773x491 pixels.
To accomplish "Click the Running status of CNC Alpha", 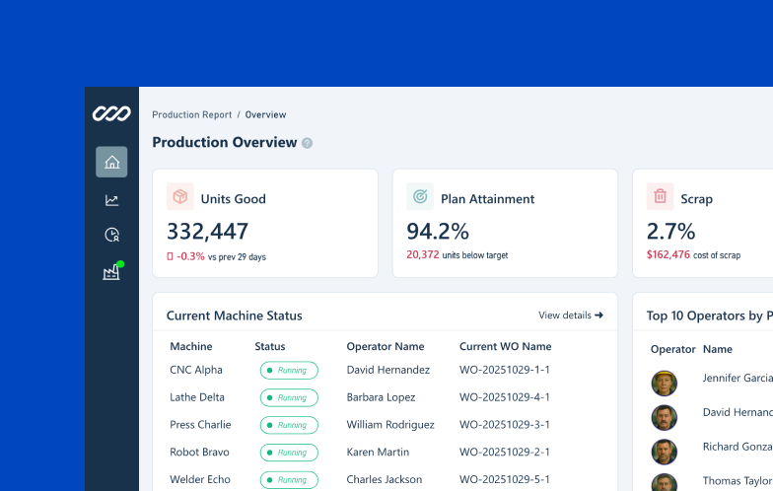I will point(289,371).
